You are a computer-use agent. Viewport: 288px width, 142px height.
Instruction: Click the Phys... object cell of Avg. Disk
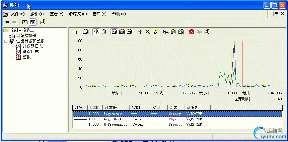(175, 119)
